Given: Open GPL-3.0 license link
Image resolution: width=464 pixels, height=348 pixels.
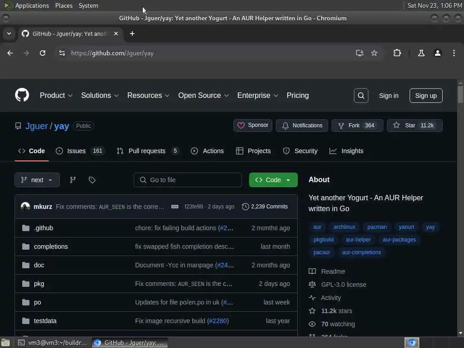Looking at the screenshot, I should click(343, 285).
